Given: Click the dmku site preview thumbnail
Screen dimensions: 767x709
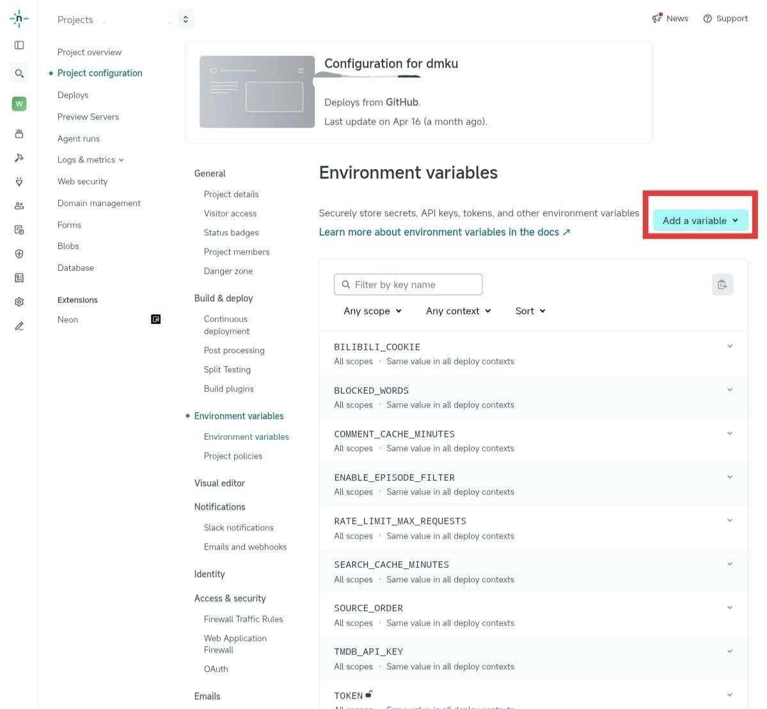Looking at the screenshot, I should click(x=257, y=92).
